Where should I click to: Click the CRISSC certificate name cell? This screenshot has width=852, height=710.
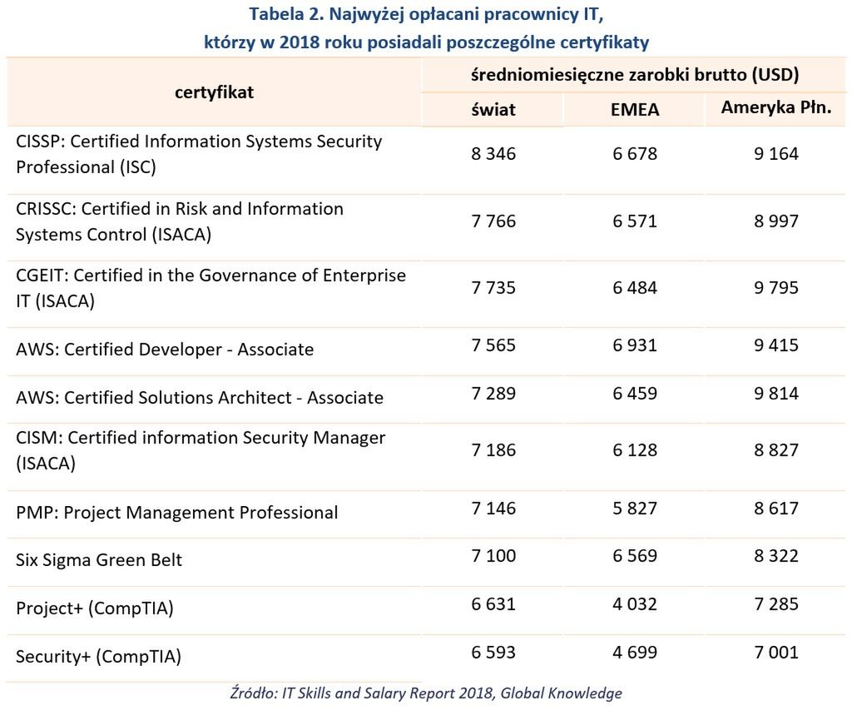pos(180,221)
